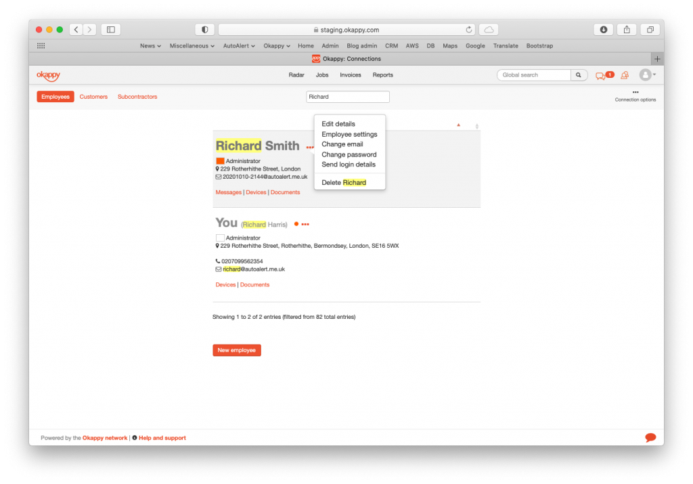Toggle the Safari sidebar icon
The image size is (693, 484).
(111, 30)
